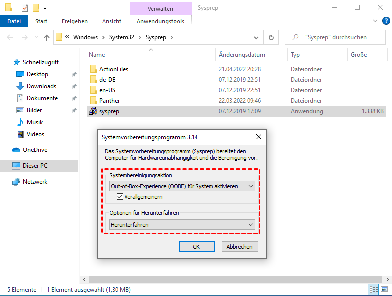This screenshot has width=392, height=296.
Task: Open OneDrive in navigation pane
Action: (35, 150)
